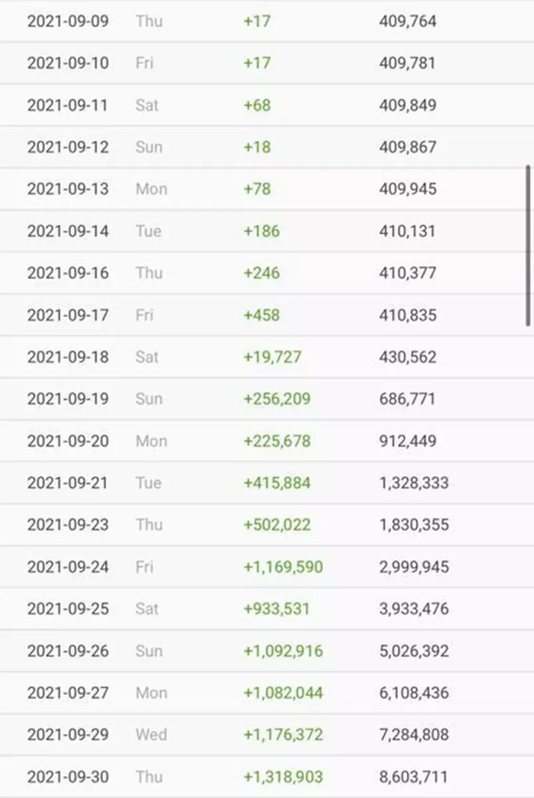Select the 8,603,711 total cell
Image resolution: width=534 pixels, height=798 pixels.
click(414, 777)
